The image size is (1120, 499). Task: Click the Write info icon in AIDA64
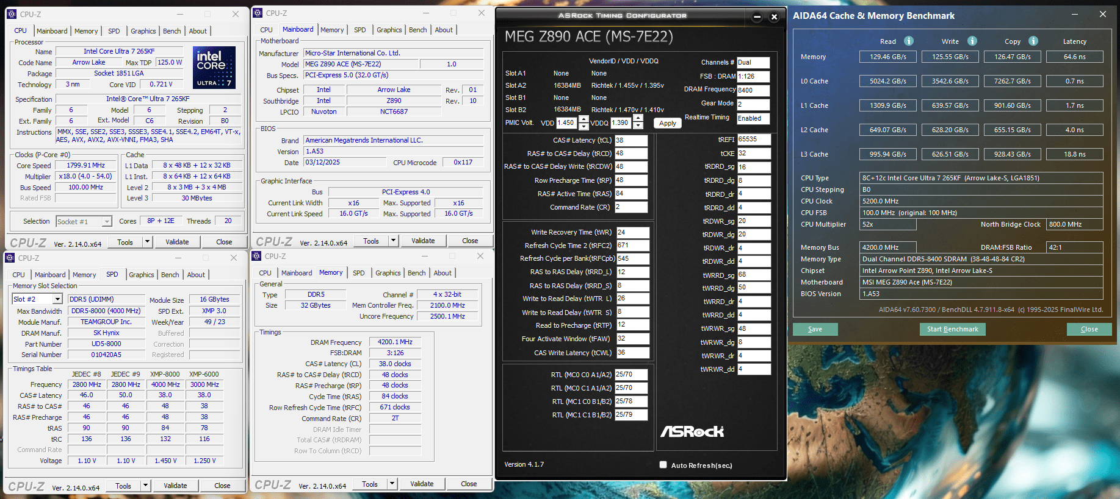click(972, 41)
